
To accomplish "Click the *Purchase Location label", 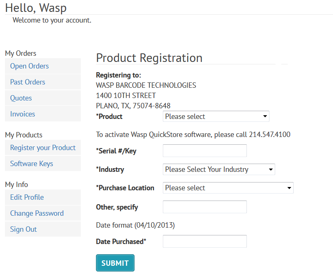I will (x=125, y=188).
